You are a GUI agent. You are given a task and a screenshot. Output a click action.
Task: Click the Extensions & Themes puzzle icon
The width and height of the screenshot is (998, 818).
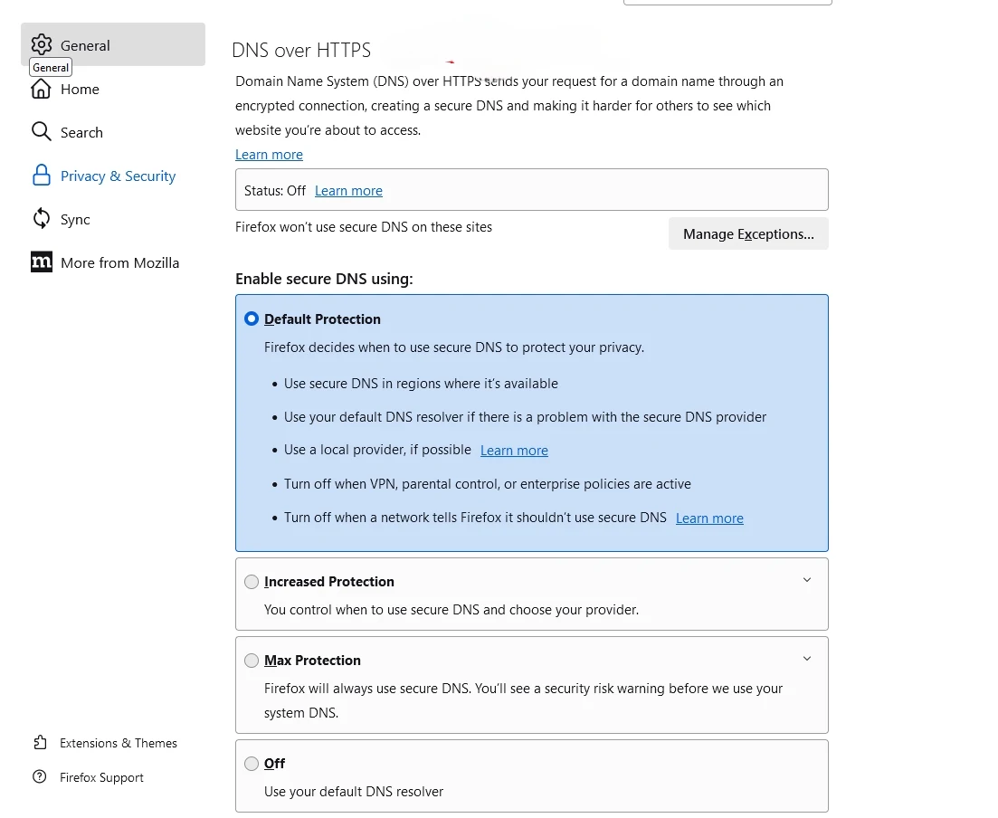point(40,743)
